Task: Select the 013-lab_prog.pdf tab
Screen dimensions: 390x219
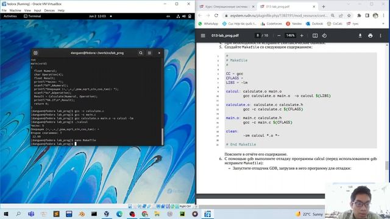Action: tap(286, 7)
